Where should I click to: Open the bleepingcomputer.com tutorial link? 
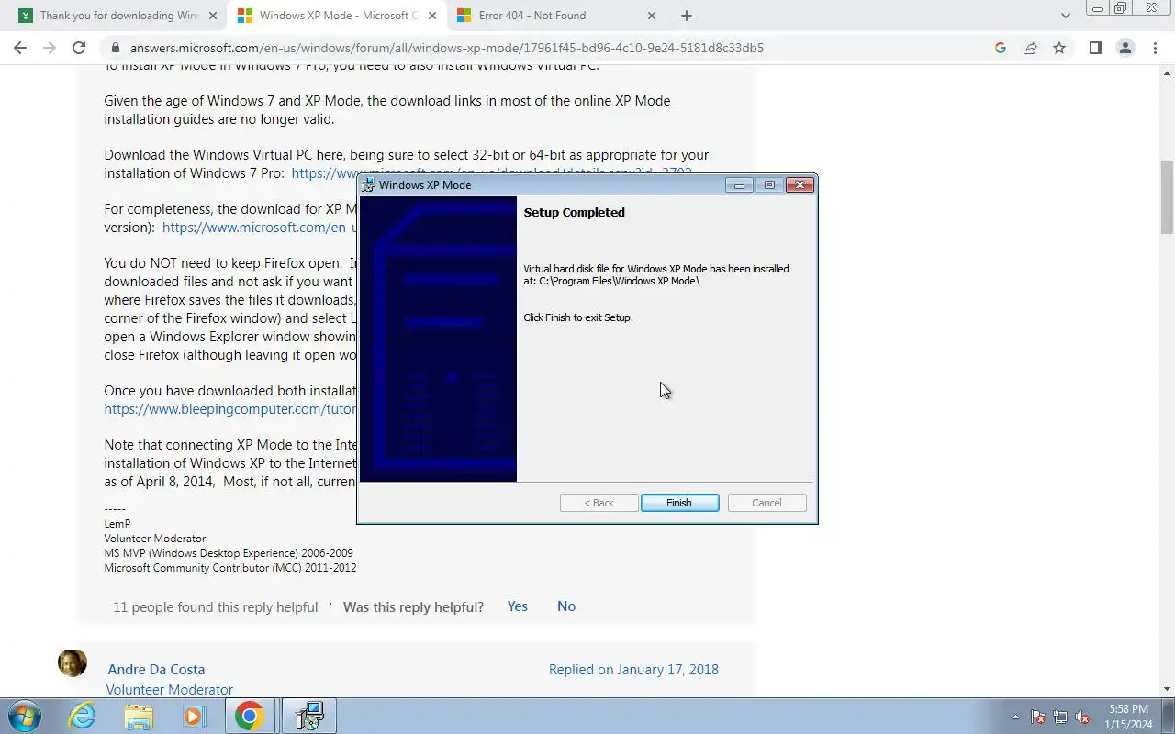pyautogui.click(x=229, y=408)
